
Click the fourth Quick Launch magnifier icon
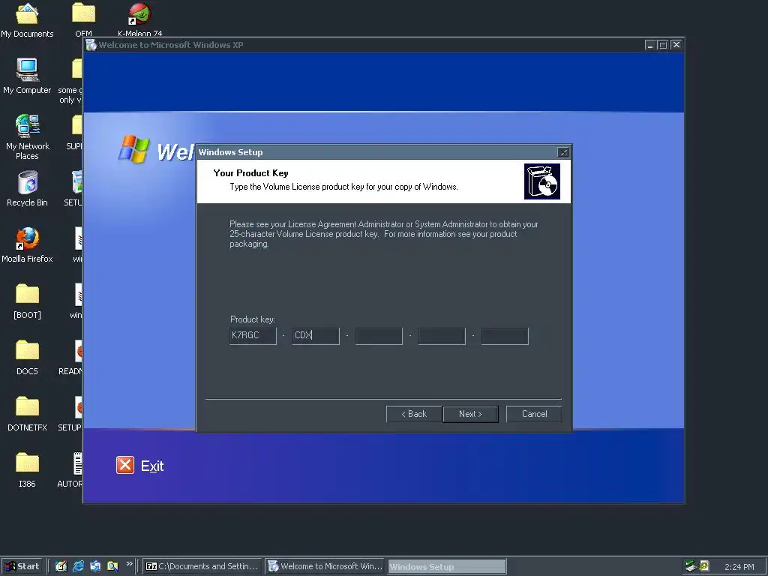point(112,566)
